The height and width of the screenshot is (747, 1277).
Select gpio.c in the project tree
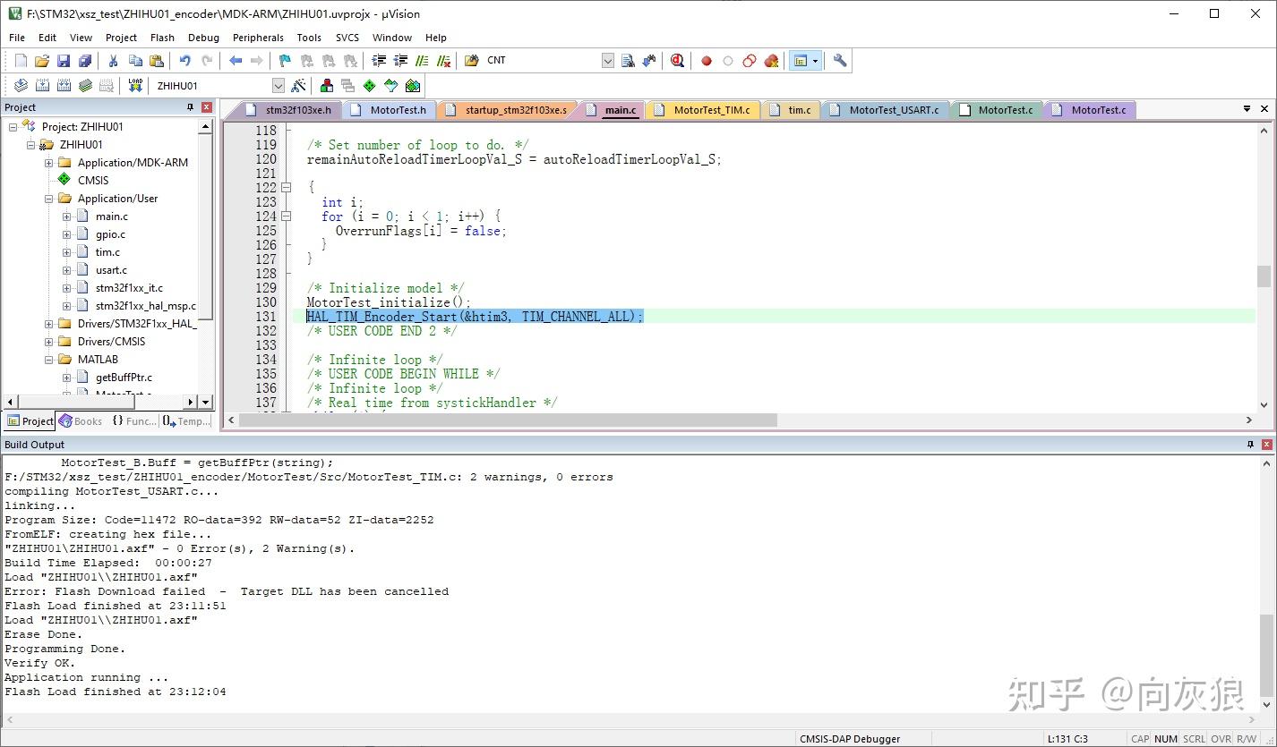(x=110, y=234)
